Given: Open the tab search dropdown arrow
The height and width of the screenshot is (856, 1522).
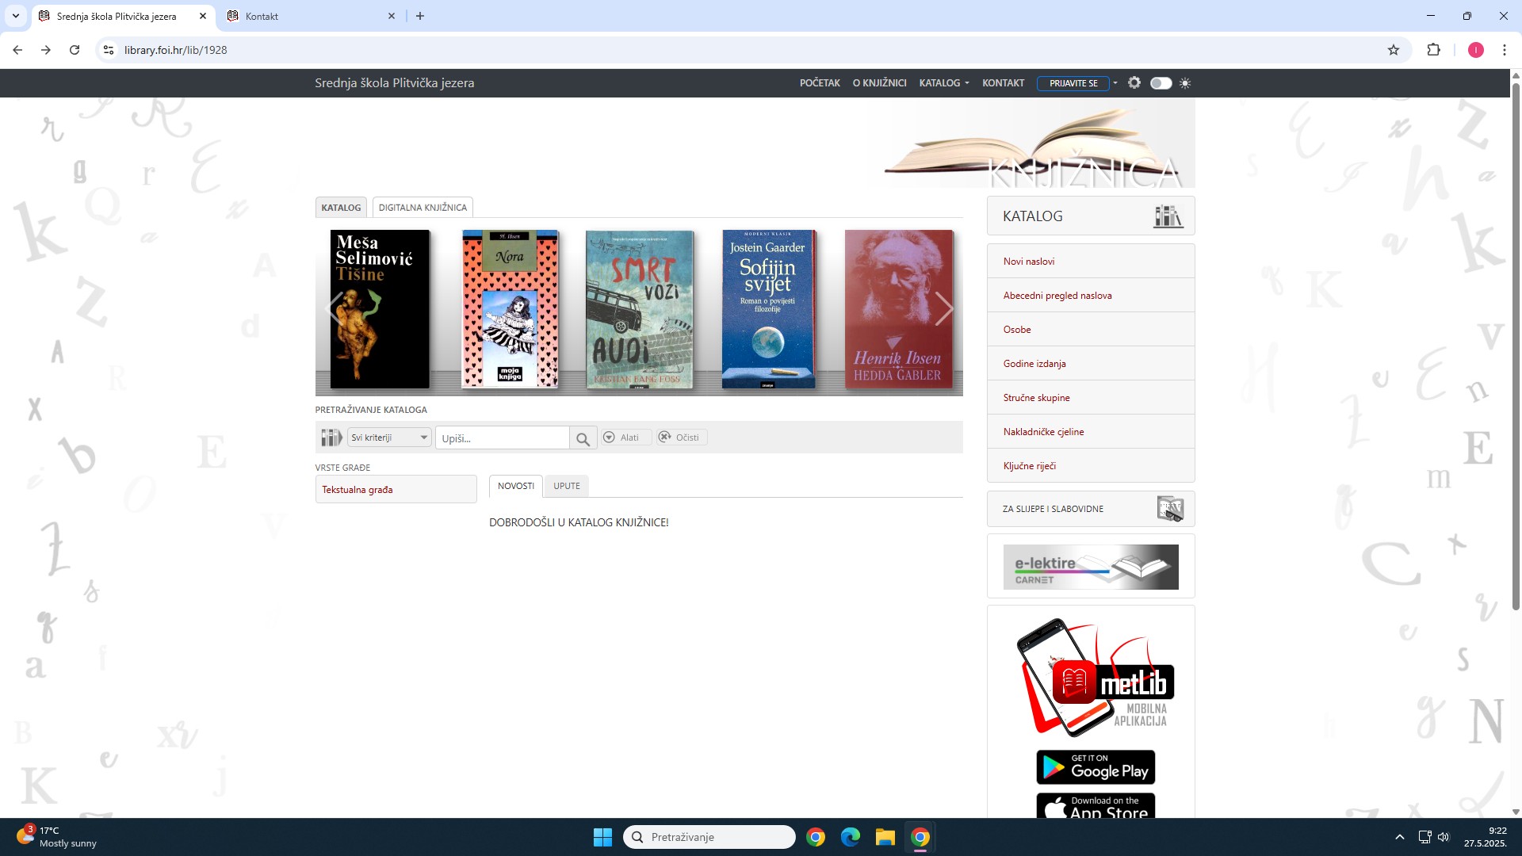Looking at the screenshot, I should click(x=15, y=16).
